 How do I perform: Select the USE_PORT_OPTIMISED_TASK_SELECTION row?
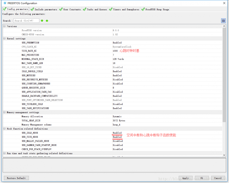tap(112, 100)
